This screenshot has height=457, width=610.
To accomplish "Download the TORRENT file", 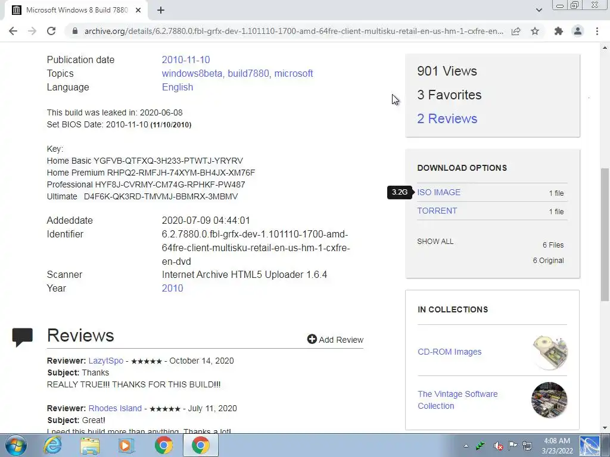I will tap(437, 211).
